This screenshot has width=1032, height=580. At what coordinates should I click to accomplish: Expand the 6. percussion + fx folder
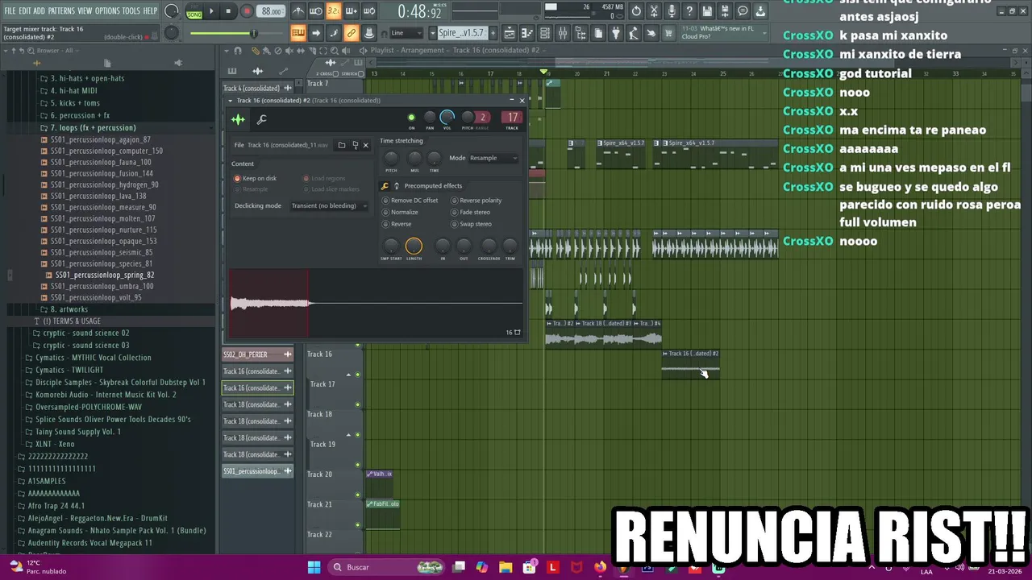tap(80, 115)
